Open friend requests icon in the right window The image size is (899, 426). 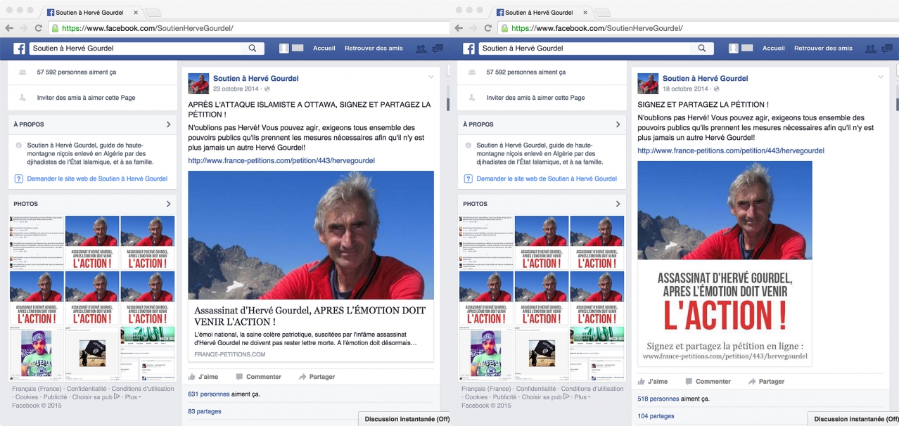pyautogui.click(x=870, y=49)
